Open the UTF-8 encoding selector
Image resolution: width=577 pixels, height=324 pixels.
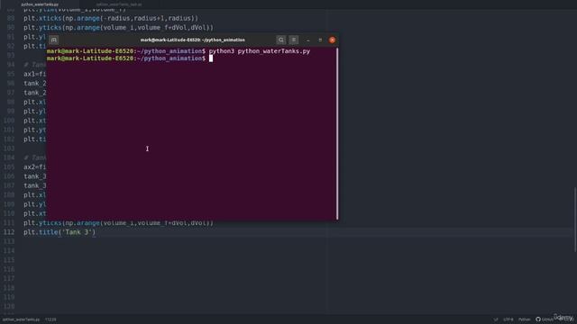click(508, 319)
